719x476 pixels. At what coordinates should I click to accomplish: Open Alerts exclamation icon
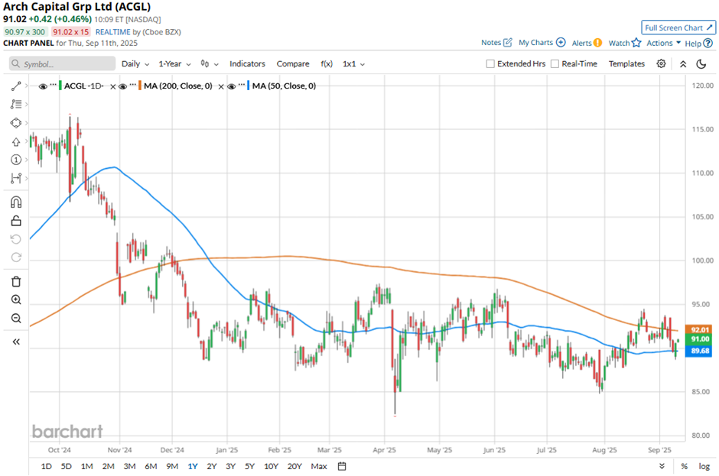[597, 43]
